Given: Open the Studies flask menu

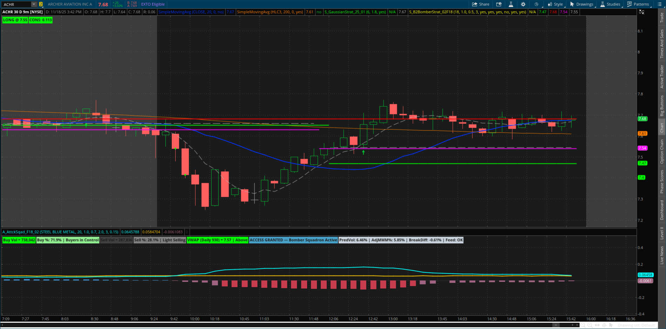Looking at the screenshot, I should pyautogui.click(x=610, y=4).
